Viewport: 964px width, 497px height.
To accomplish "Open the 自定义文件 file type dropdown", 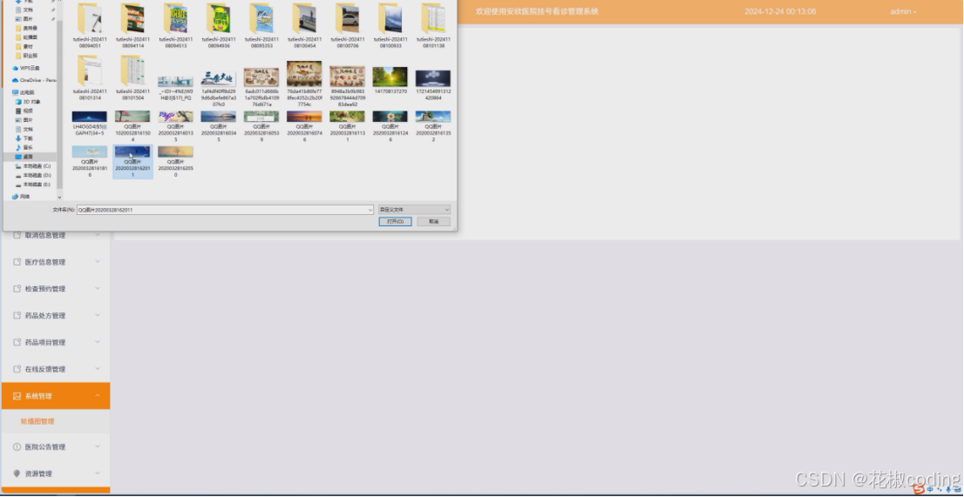I will pyautogui.click(x=414, y=210).
